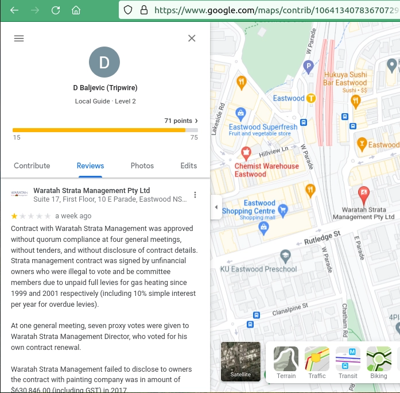The image size is (400, 393).
Task: Close the contributor profile panel
Action: point(192,38)
